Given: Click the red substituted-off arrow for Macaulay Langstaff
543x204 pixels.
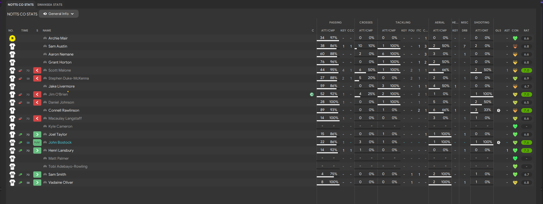Looking at the screenshot, I should tap(37, 118).
